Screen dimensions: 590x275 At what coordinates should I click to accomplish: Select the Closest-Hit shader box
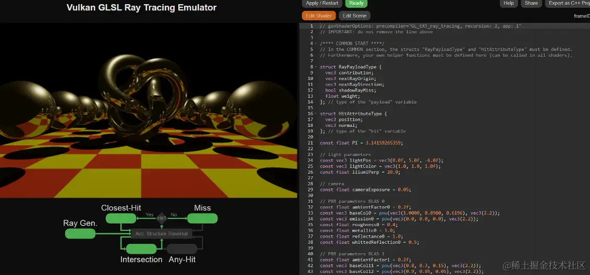point(121,218)
